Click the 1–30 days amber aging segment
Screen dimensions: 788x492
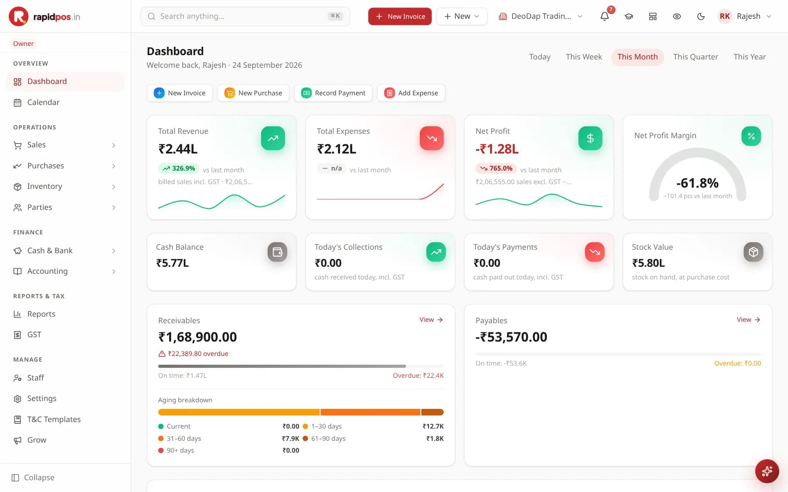239,412
